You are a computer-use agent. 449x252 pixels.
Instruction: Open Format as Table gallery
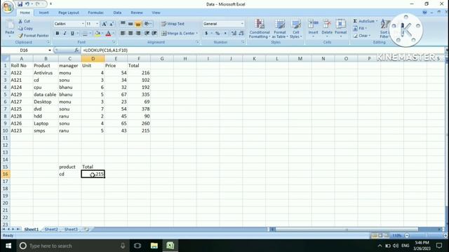click(280, 29)
